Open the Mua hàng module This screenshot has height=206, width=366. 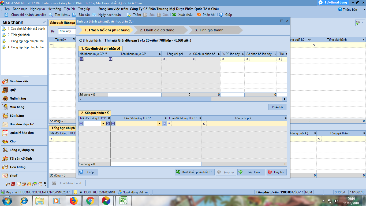tap(24, 107)
